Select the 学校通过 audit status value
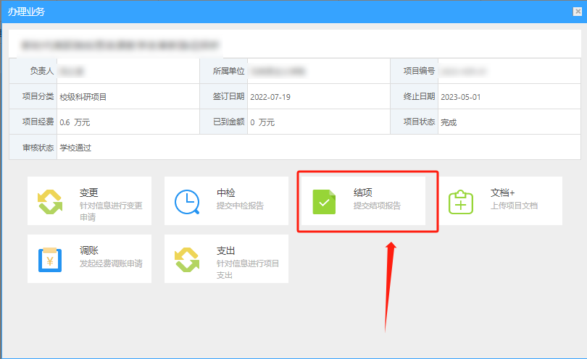The image size is (587, 359). pyautogui.click(x=75, y=148)
